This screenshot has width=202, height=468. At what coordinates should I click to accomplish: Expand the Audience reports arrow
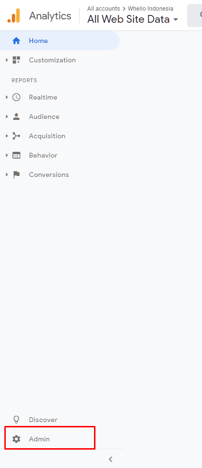click(7, 117)
